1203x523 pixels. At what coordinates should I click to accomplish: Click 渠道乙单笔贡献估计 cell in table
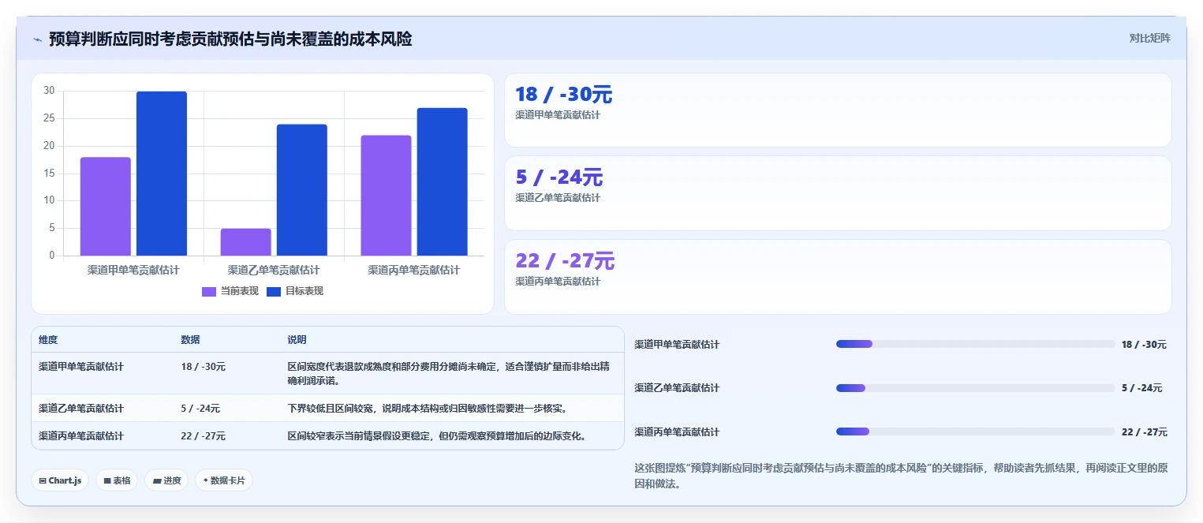point(81,409)
